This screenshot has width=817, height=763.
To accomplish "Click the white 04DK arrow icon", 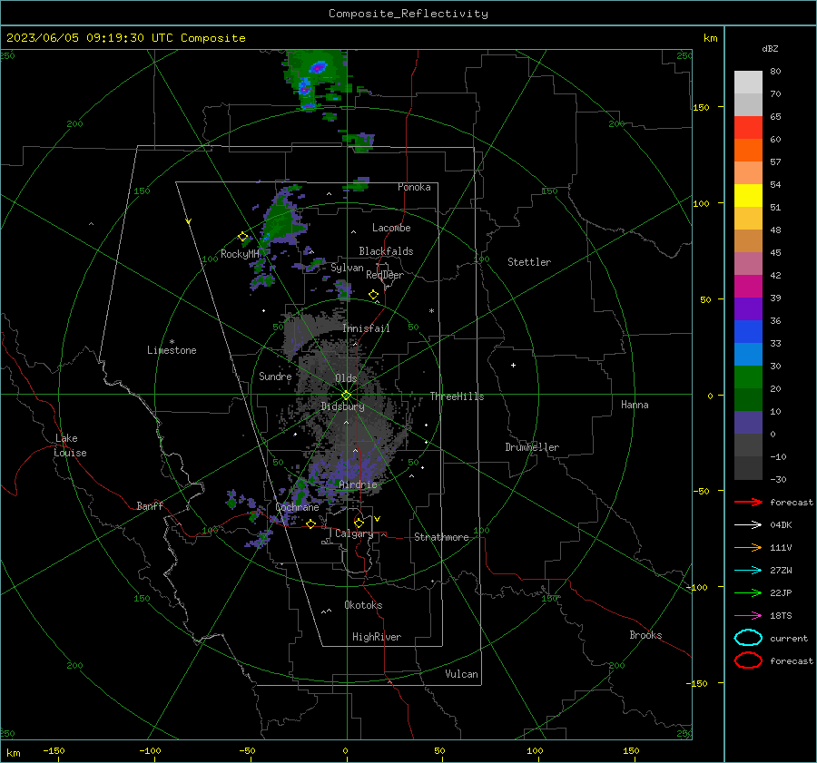I will [748, 524].
